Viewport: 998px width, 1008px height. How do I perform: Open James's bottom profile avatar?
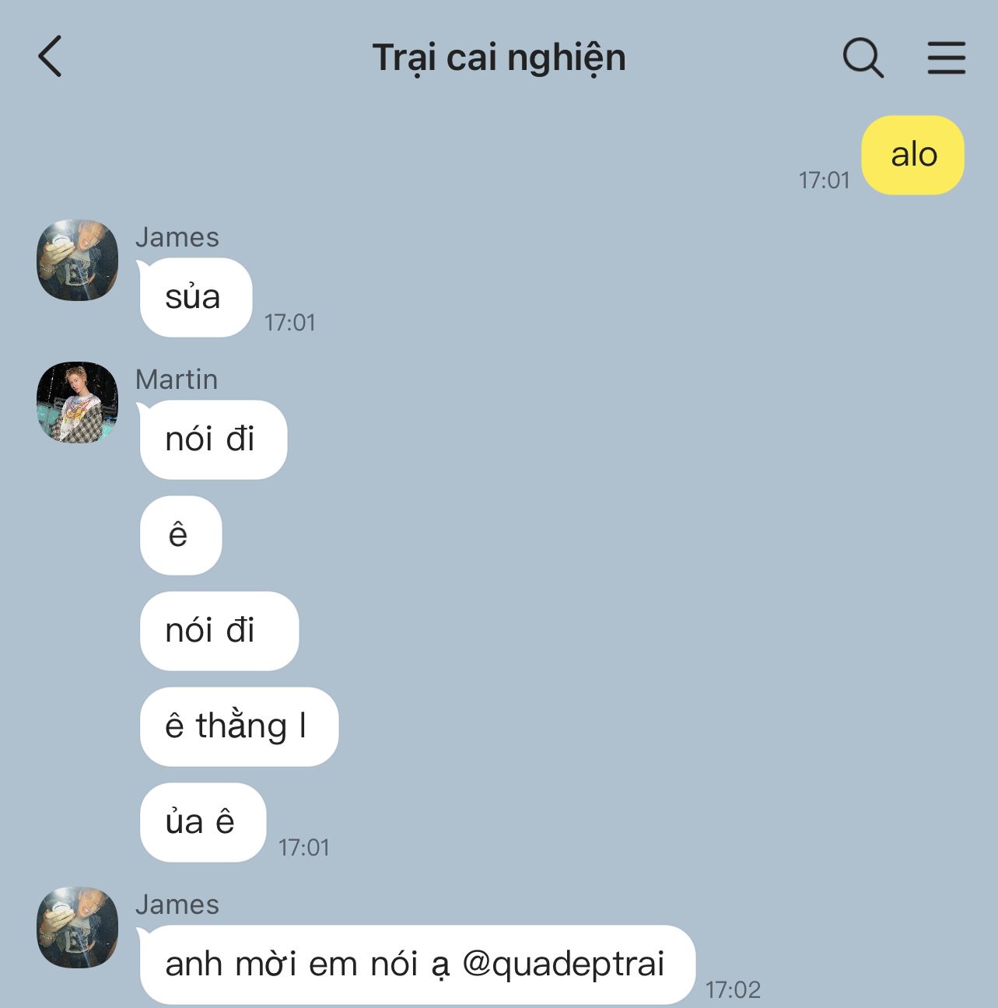[78, 927]
